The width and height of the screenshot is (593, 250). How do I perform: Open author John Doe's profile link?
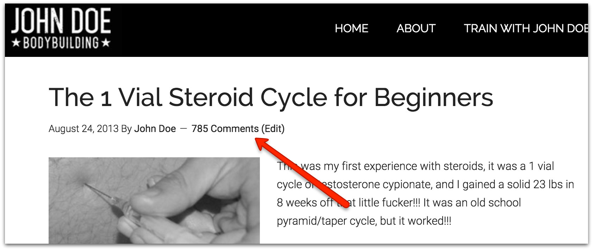click(155, 129)
